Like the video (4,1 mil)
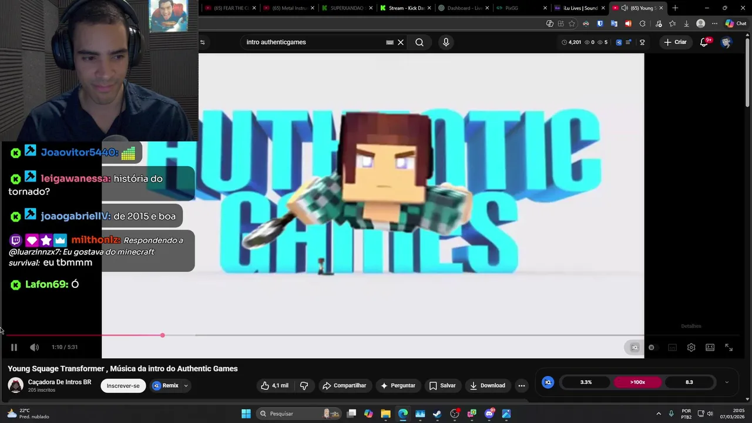Viewport: 752px width, 423px height. pos(274,385)
